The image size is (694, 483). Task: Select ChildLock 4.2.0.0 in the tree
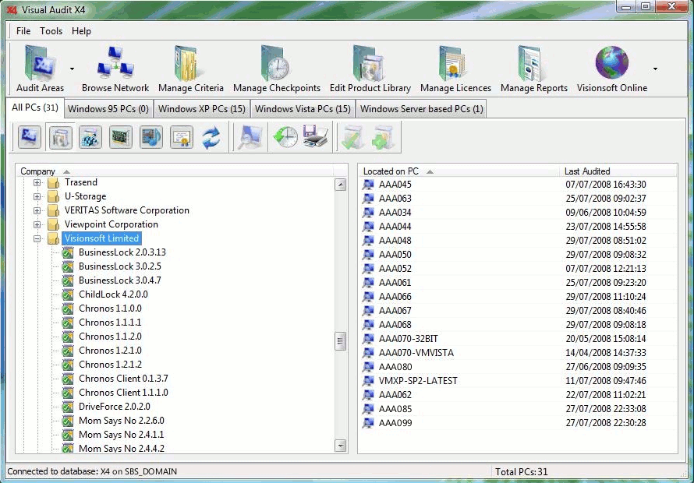point(113,294)
